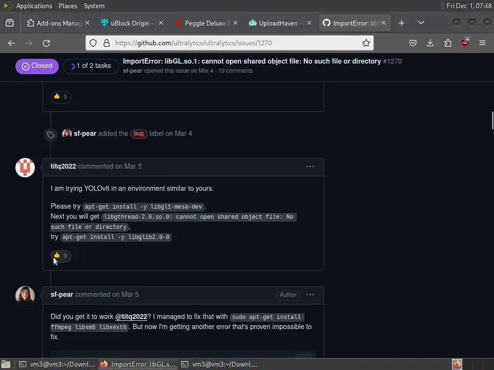The width and height of the screenshot is (494, 370).
Task: Close the Peggle Deluxe tab
Action: [235, 23]
